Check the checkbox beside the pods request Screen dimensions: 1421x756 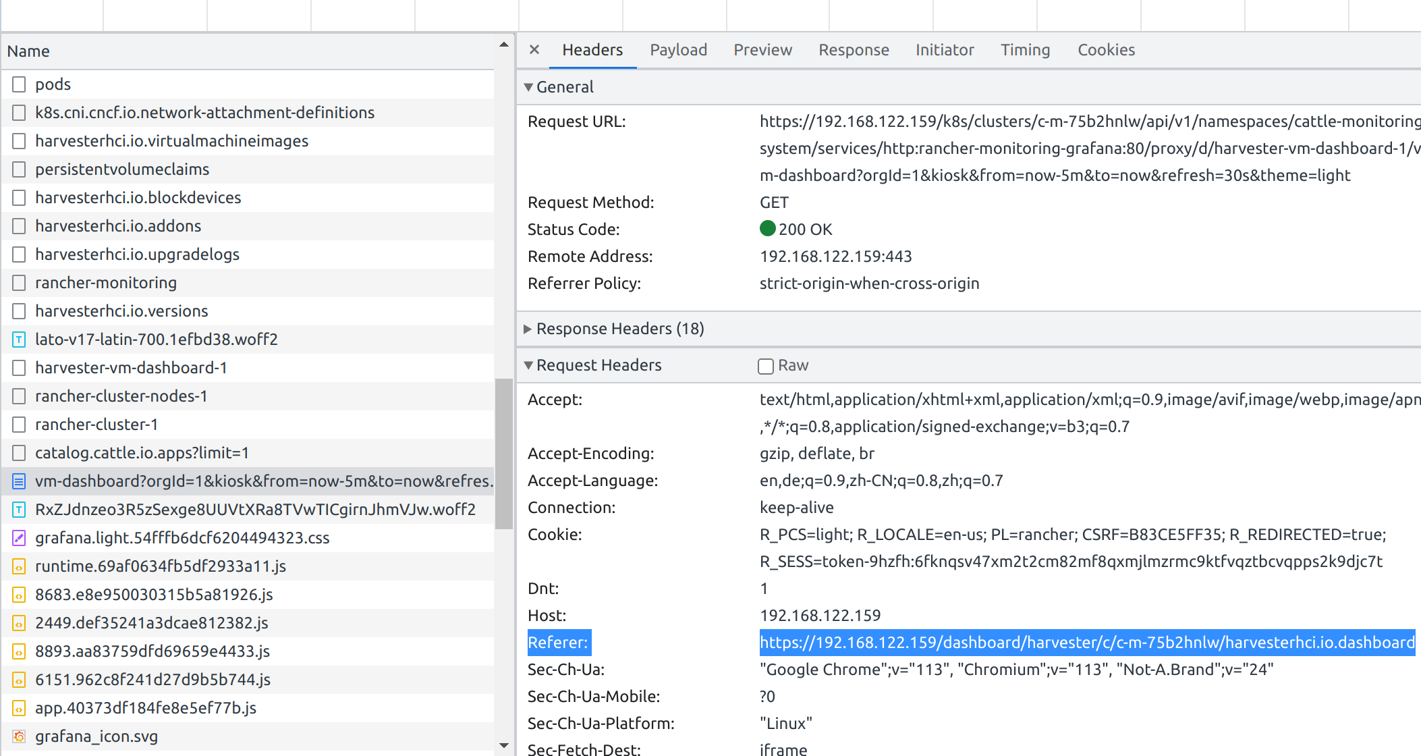click(18, 84)
